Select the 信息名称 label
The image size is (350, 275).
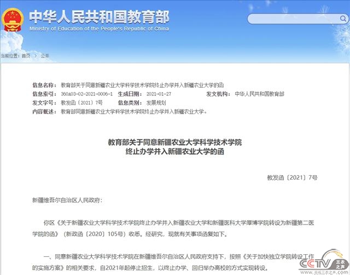(x=44, y=85)
